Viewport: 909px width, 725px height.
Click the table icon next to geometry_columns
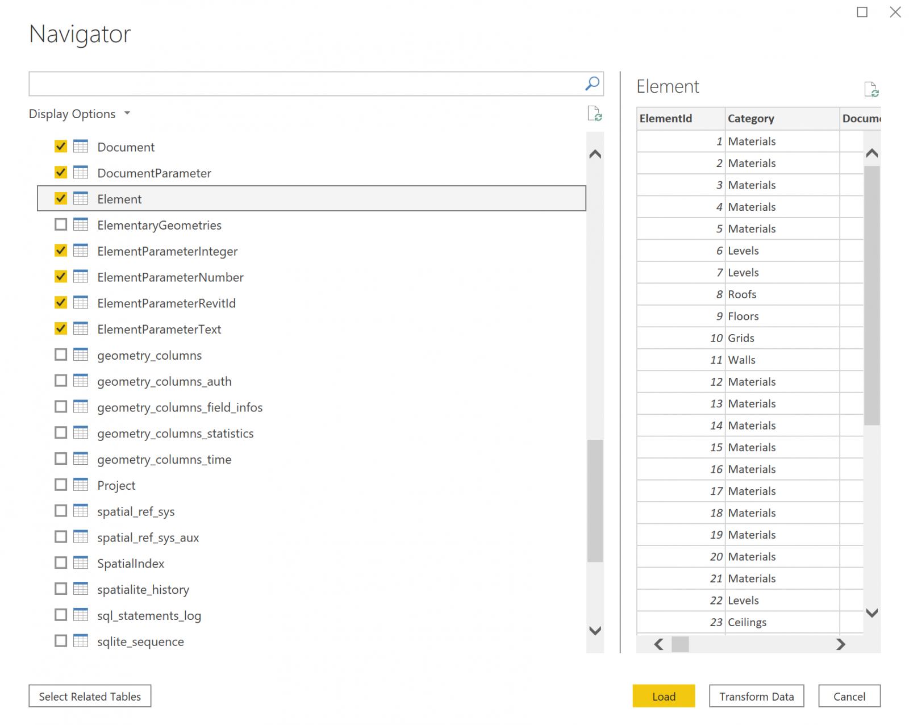tap(80, 355)
